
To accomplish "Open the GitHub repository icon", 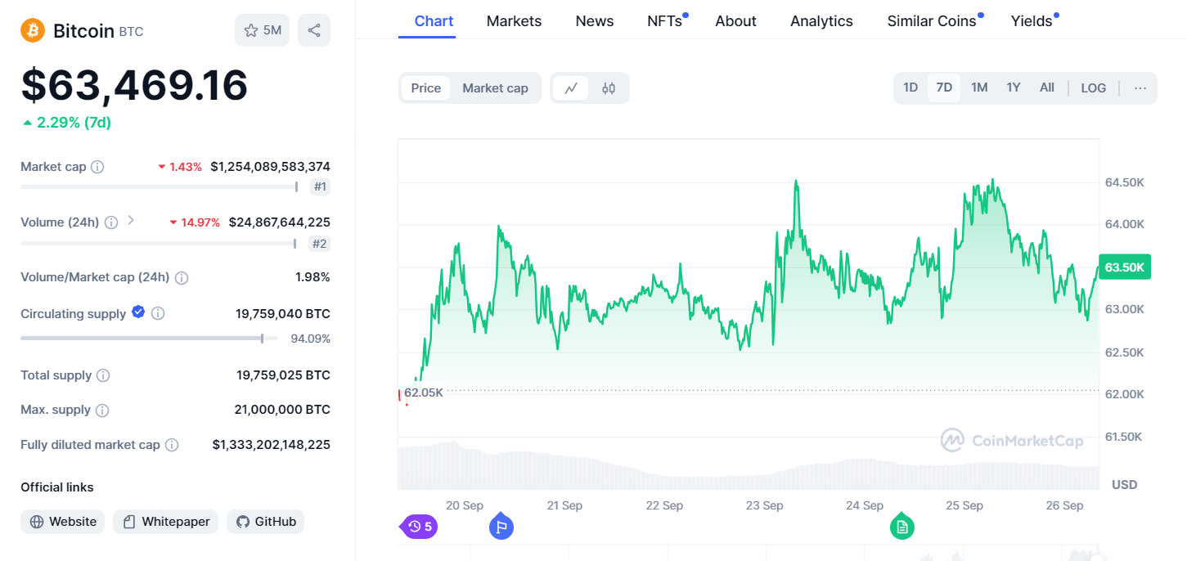I will [x=244, y=521].
